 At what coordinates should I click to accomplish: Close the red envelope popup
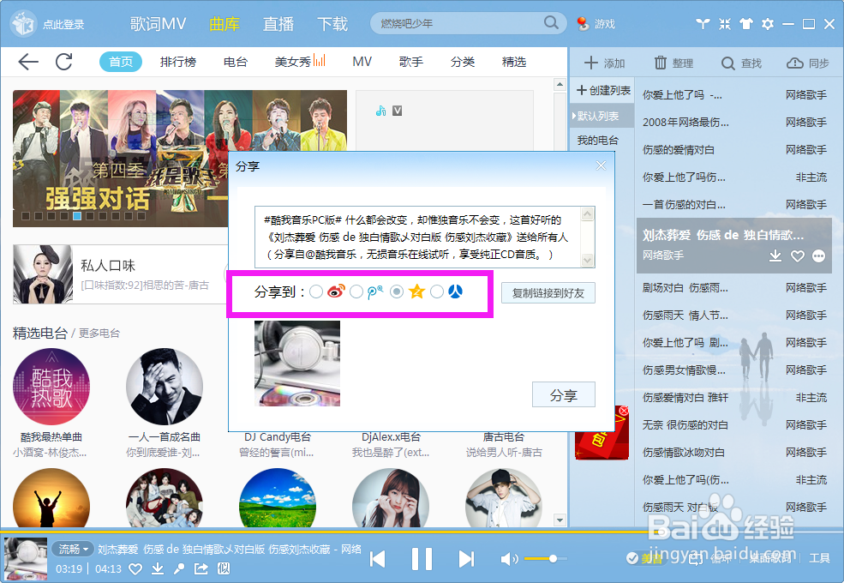(x=624, y=412)
